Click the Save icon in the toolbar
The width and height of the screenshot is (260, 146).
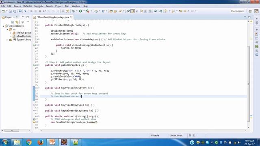(10, 11)
